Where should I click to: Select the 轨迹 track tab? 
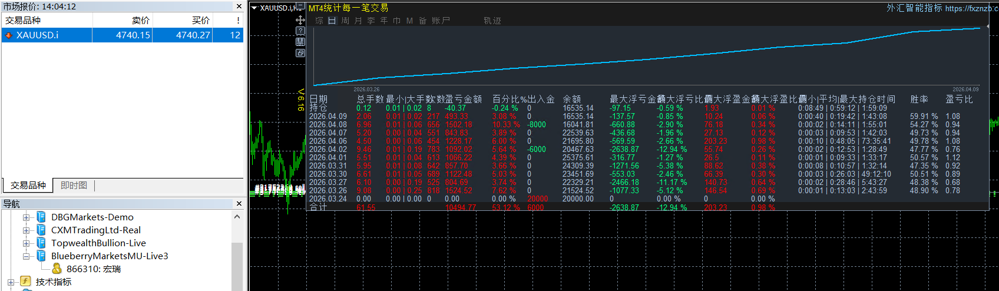point(492,21)
